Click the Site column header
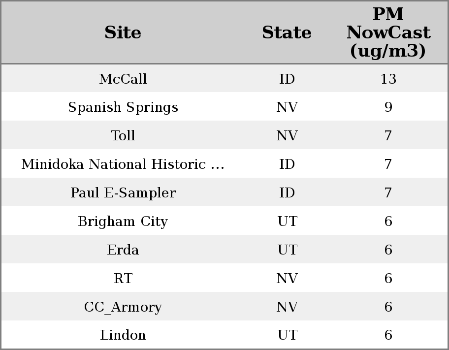Screen dimensions: 449x350 coord(123,32)
